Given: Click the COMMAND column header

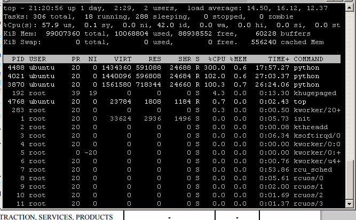Looking at the screenshot, I should pyautogui.click(x=308, y=59).
